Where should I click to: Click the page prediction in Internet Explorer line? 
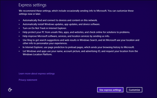pos(78,47)
